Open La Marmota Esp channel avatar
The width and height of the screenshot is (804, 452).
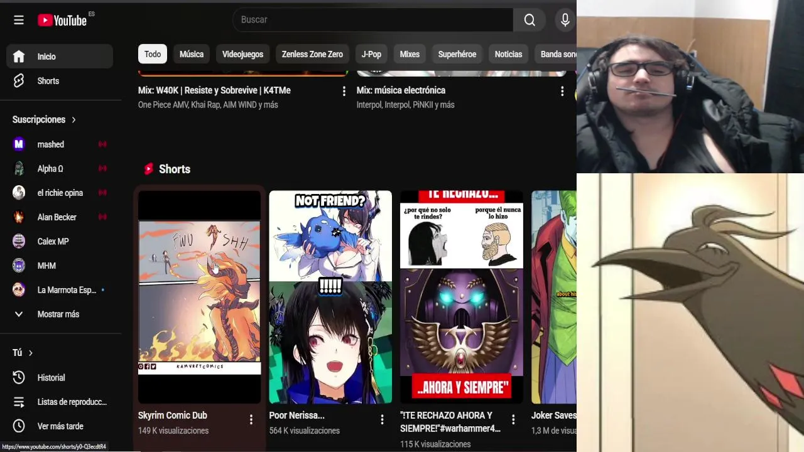19,290
